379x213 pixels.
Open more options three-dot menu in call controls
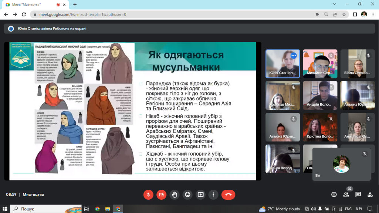213,195
